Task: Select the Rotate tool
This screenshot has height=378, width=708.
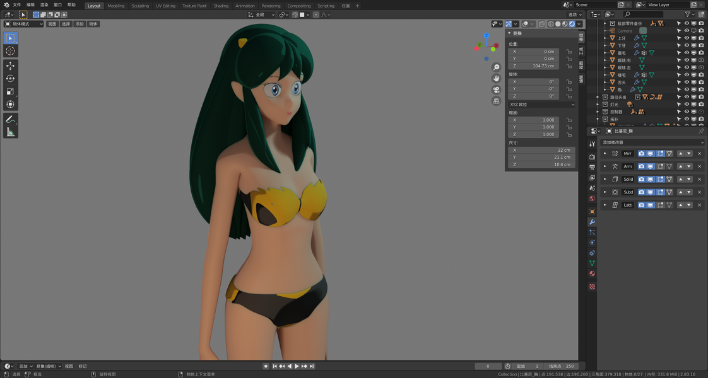Action: pos(10,78)
